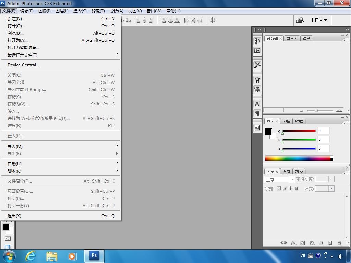
Task: Open the Tool Presets dock icon
Action: click(x=257, y=65)
